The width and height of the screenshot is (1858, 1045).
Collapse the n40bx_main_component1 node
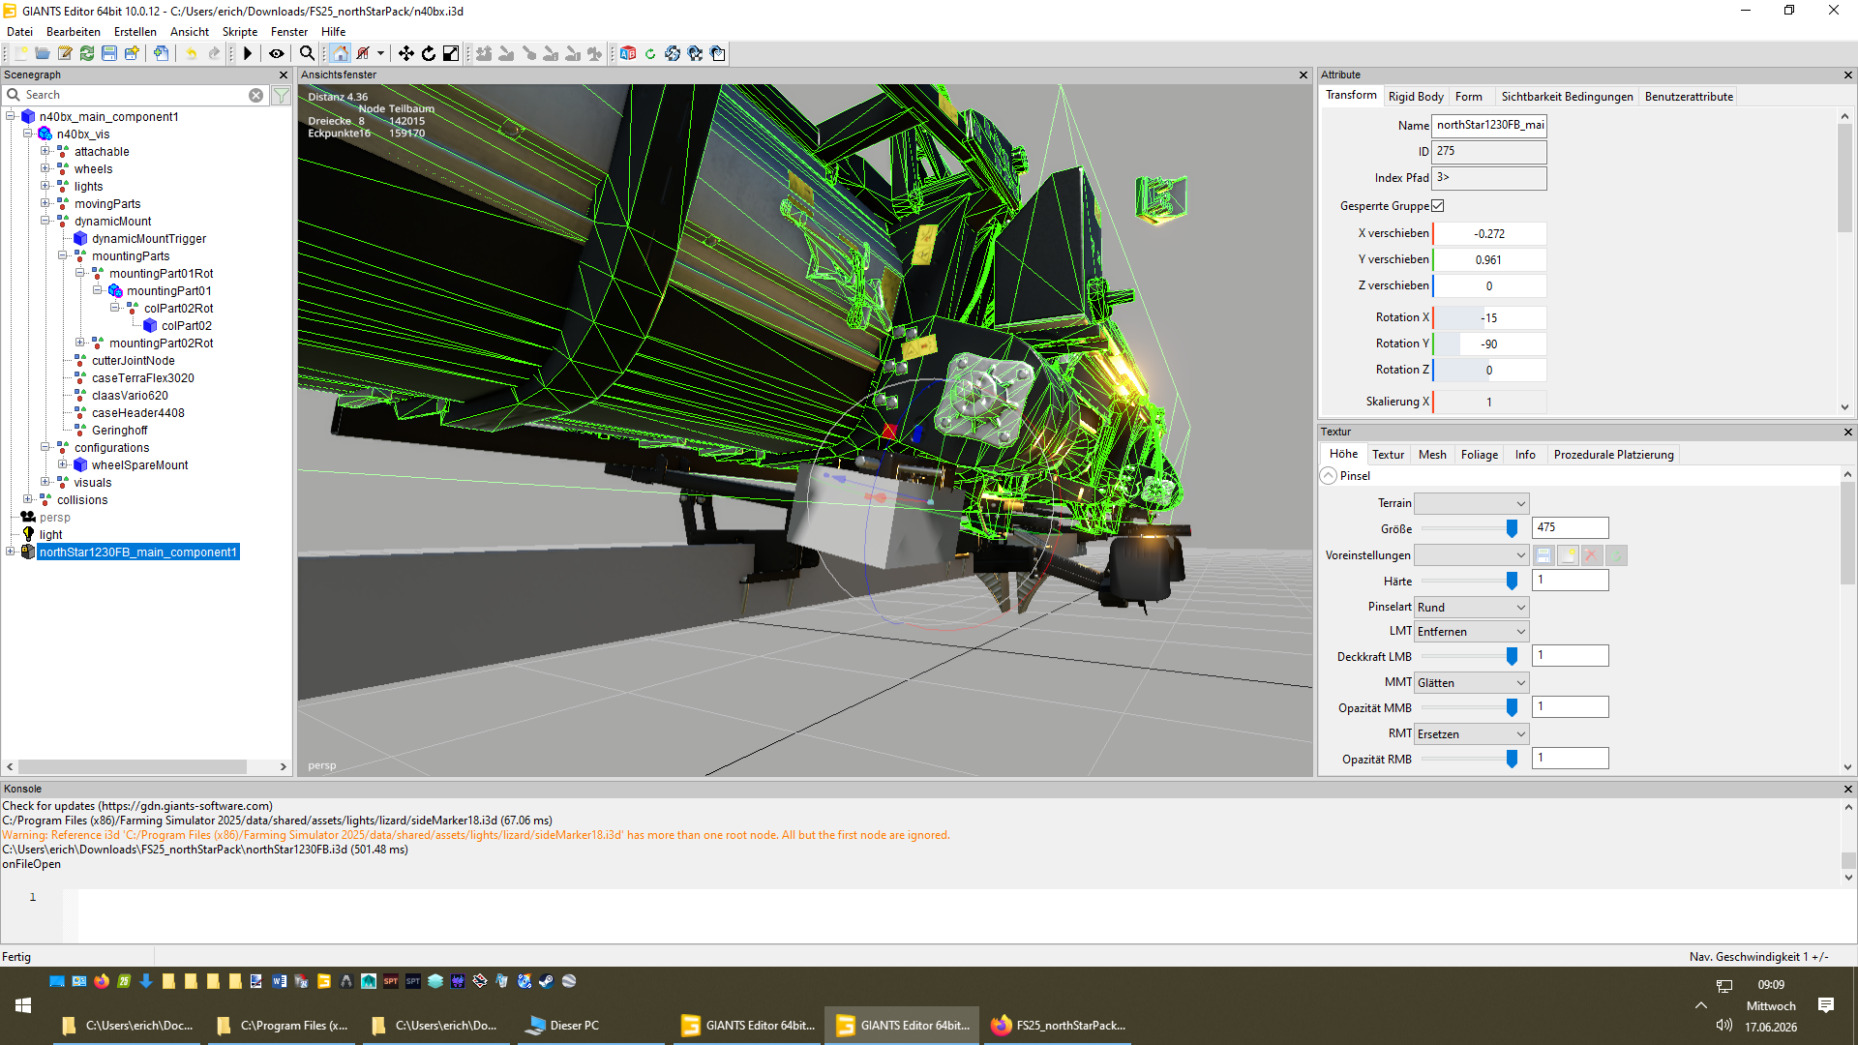11,117
